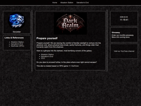This screenshot has height=106, width=141.
Task: Follow Salvation's End link in main article
Action: tap(47, 57)
